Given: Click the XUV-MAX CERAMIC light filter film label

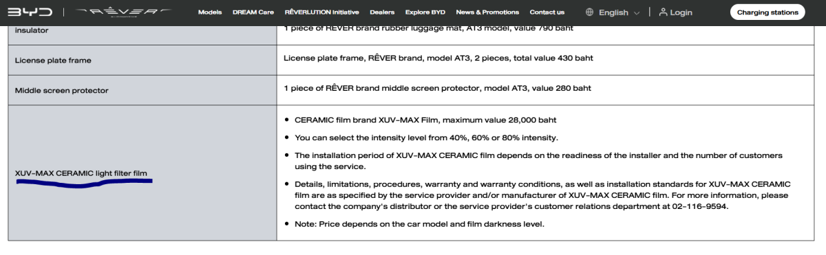Looking at the screenshot, I should tap(81, 173).
